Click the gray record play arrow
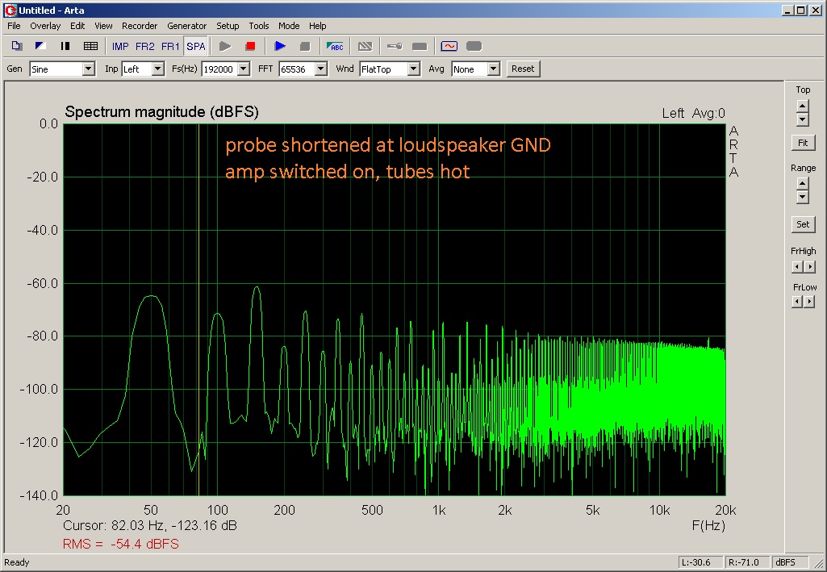The width and height of the screenshot is (827, 572). (225, 47)
